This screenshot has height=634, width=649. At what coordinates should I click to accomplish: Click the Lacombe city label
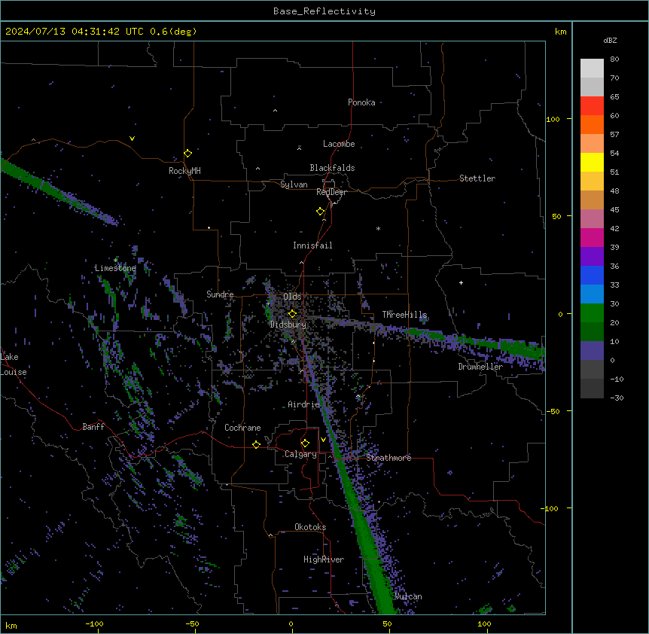pos(339,144)
